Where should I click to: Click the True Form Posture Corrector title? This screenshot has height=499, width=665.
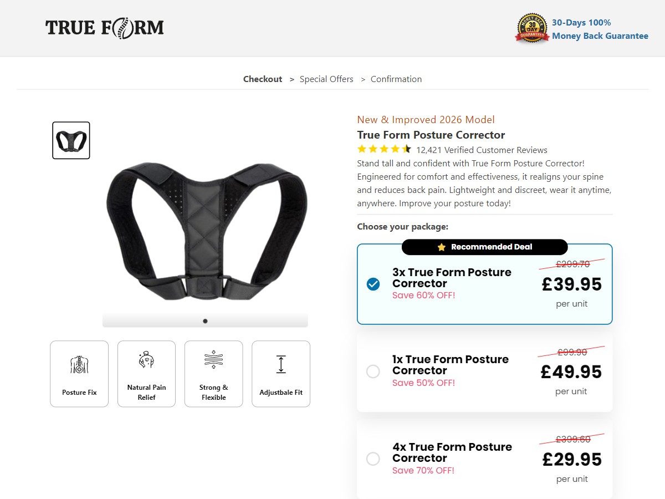(x=431, y=135)
